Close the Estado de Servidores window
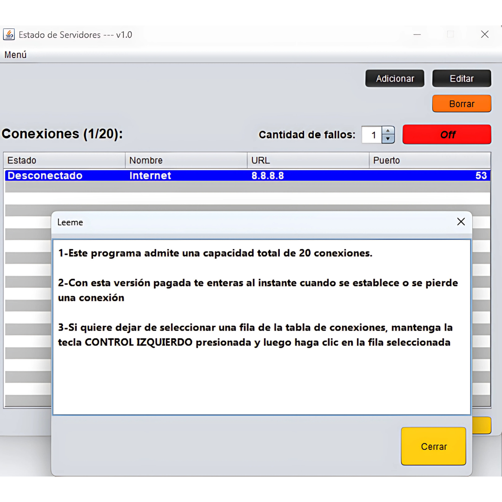 coord(485,34)
